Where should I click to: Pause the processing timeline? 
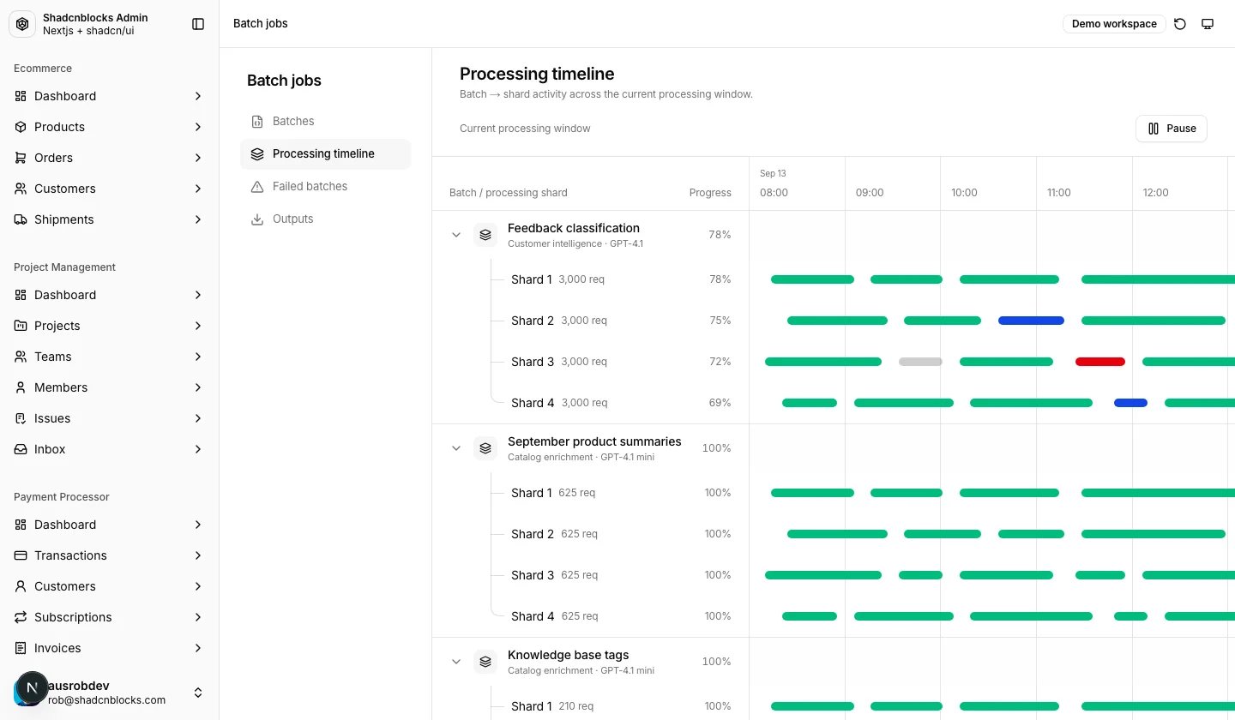pos(1172,129)
